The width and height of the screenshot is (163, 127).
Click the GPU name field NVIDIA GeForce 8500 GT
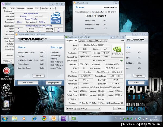coord(94,45)
